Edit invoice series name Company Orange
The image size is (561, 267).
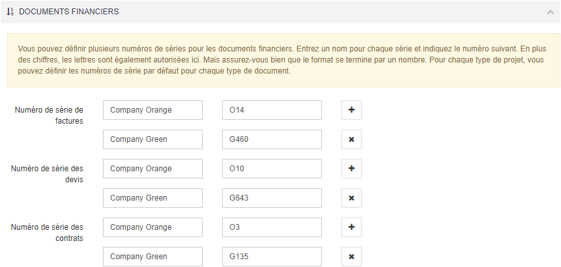[x=152, y=110]
